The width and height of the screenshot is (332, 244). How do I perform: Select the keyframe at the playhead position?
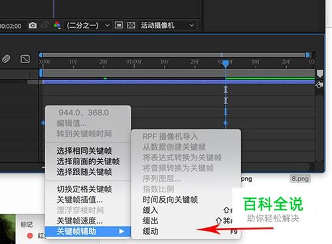226,123
